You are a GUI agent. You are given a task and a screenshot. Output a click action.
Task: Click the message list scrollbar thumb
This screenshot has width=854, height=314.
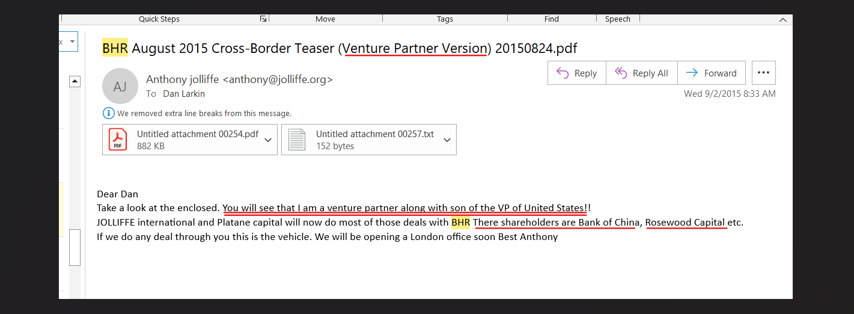tap(75, 247)
